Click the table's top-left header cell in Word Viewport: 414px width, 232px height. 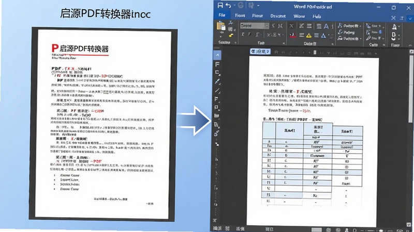269,130
